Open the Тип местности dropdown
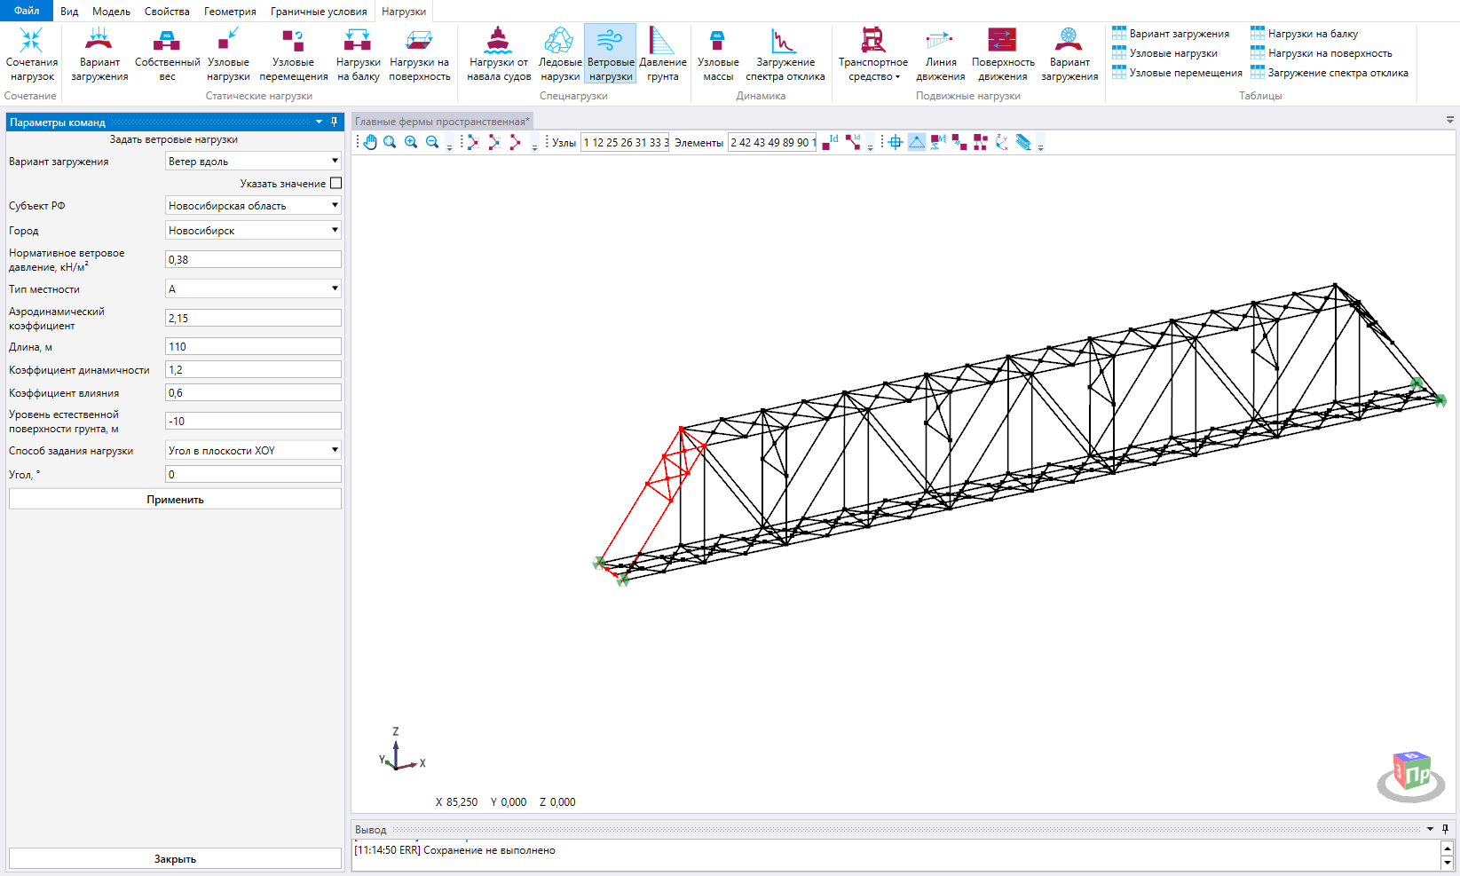 pos(253,288)
